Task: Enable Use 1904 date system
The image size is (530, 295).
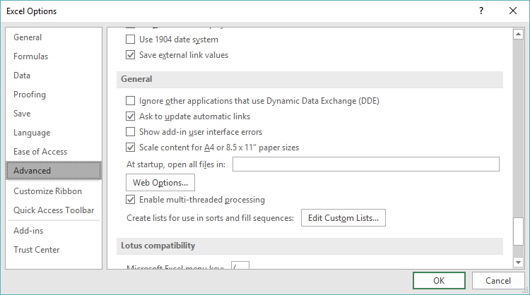Action: point(130,40)
